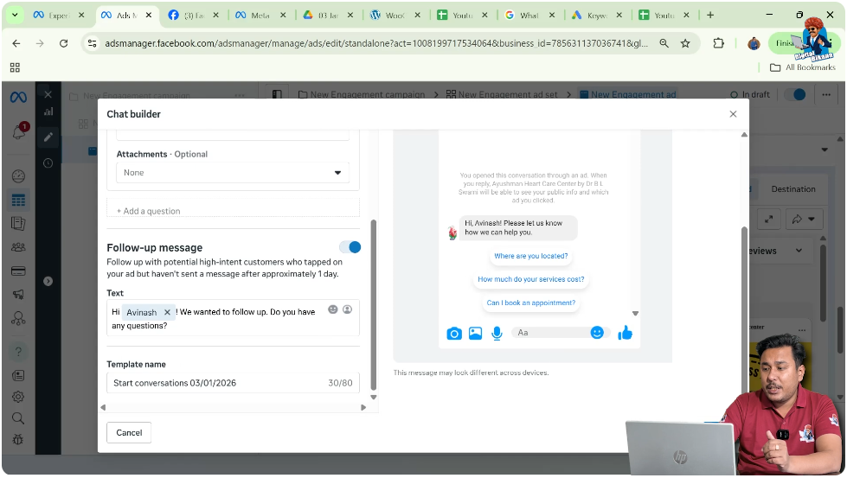Screen dimensions: 847x478
Task: Click the smiley emoji in the preview message bar
Action: (x=597, y=332)
